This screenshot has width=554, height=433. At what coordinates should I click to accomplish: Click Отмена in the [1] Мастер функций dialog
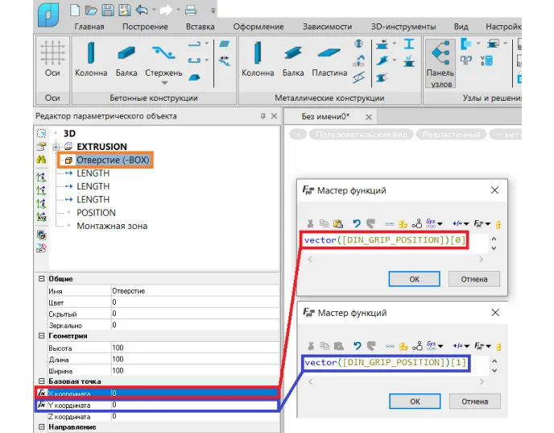[475, 402]
